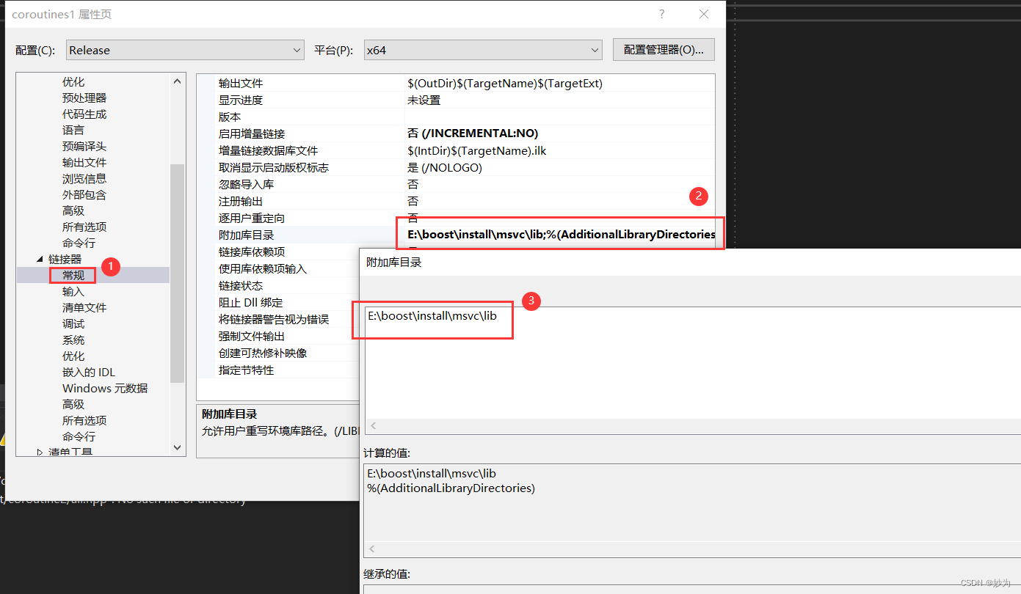
Task: Click %(AdditionalLibraryDirectories) line in 计算的值
Action: [x=451, y=488]
